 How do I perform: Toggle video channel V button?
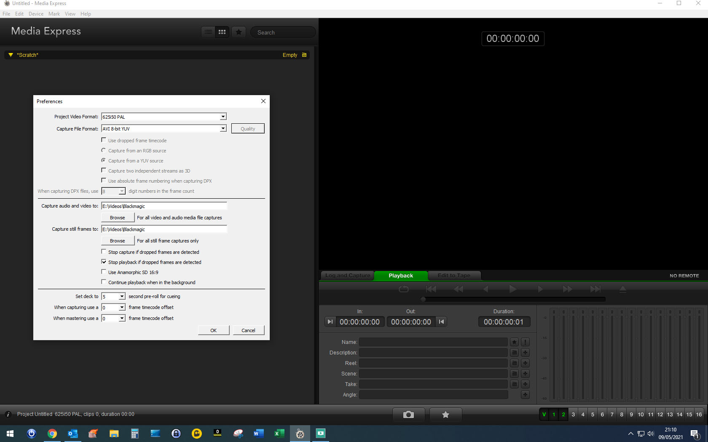(x=544, y=415)
